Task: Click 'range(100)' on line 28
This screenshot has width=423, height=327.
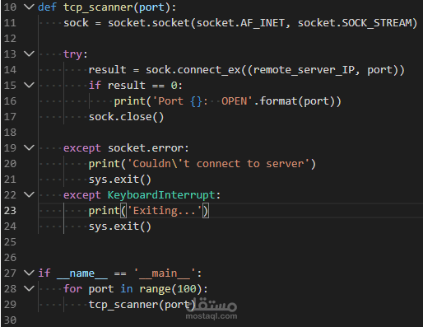Action: [170, 289]
